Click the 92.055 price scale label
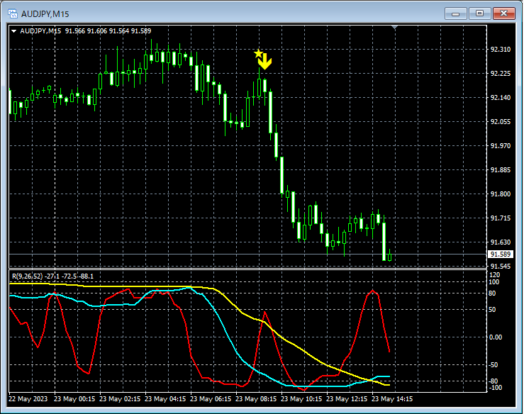This screenshot has width=524, height=414. pyautogui.click(x=501, y=122)
